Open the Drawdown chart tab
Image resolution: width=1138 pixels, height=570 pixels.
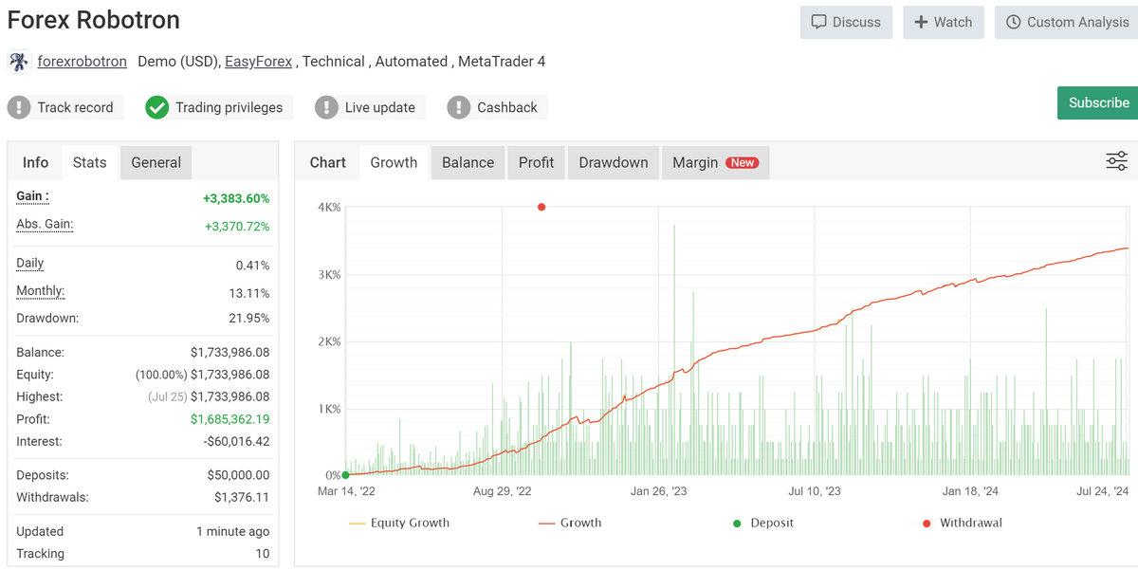tap(613, 162)
